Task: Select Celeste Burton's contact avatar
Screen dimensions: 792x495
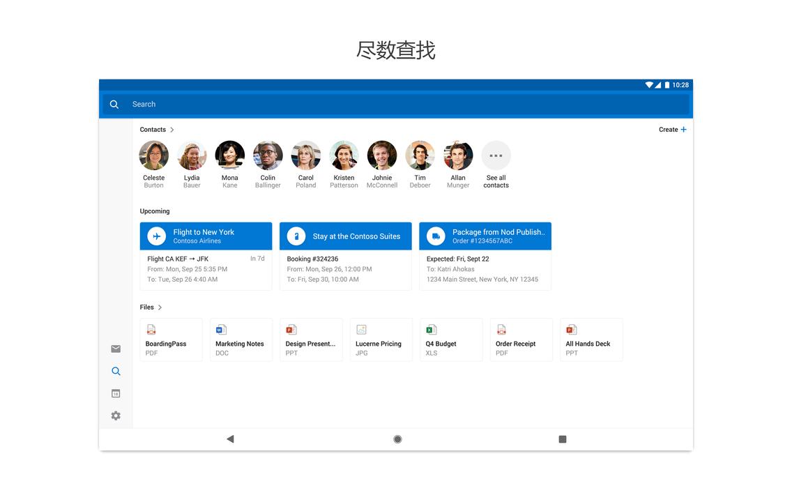Action: pos(153,155)
